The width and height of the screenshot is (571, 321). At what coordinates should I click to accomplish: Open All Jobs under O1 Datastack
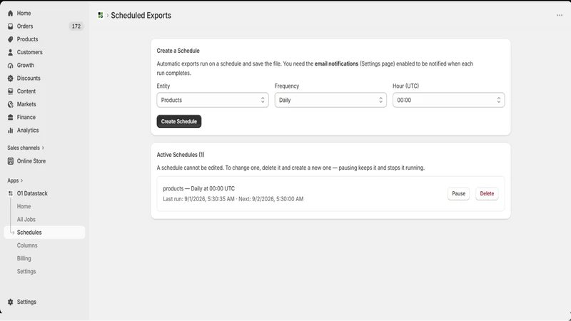click(26, 220)
